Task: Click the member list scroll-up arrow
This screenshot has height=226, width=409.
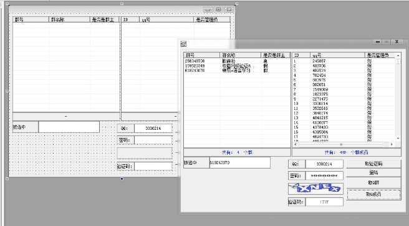Action: click(398, 56)
